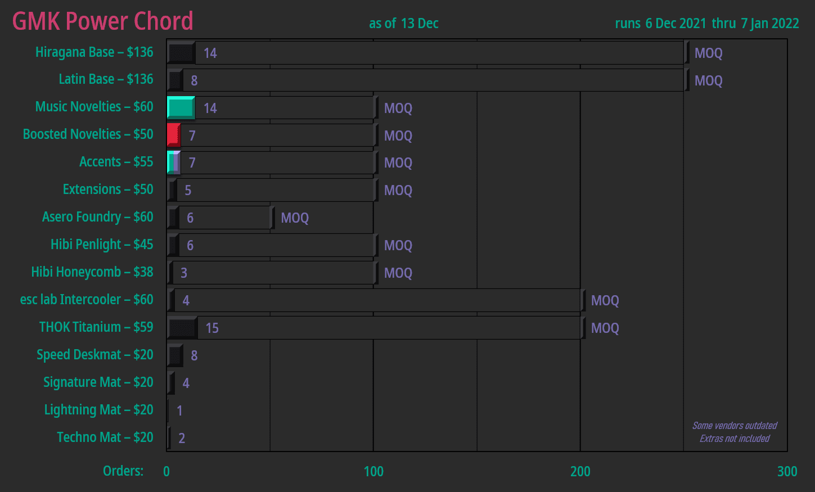Click the Asero Foundry – $60 label
The height and width of the screenshot is (492, 815).
(97, 217)
